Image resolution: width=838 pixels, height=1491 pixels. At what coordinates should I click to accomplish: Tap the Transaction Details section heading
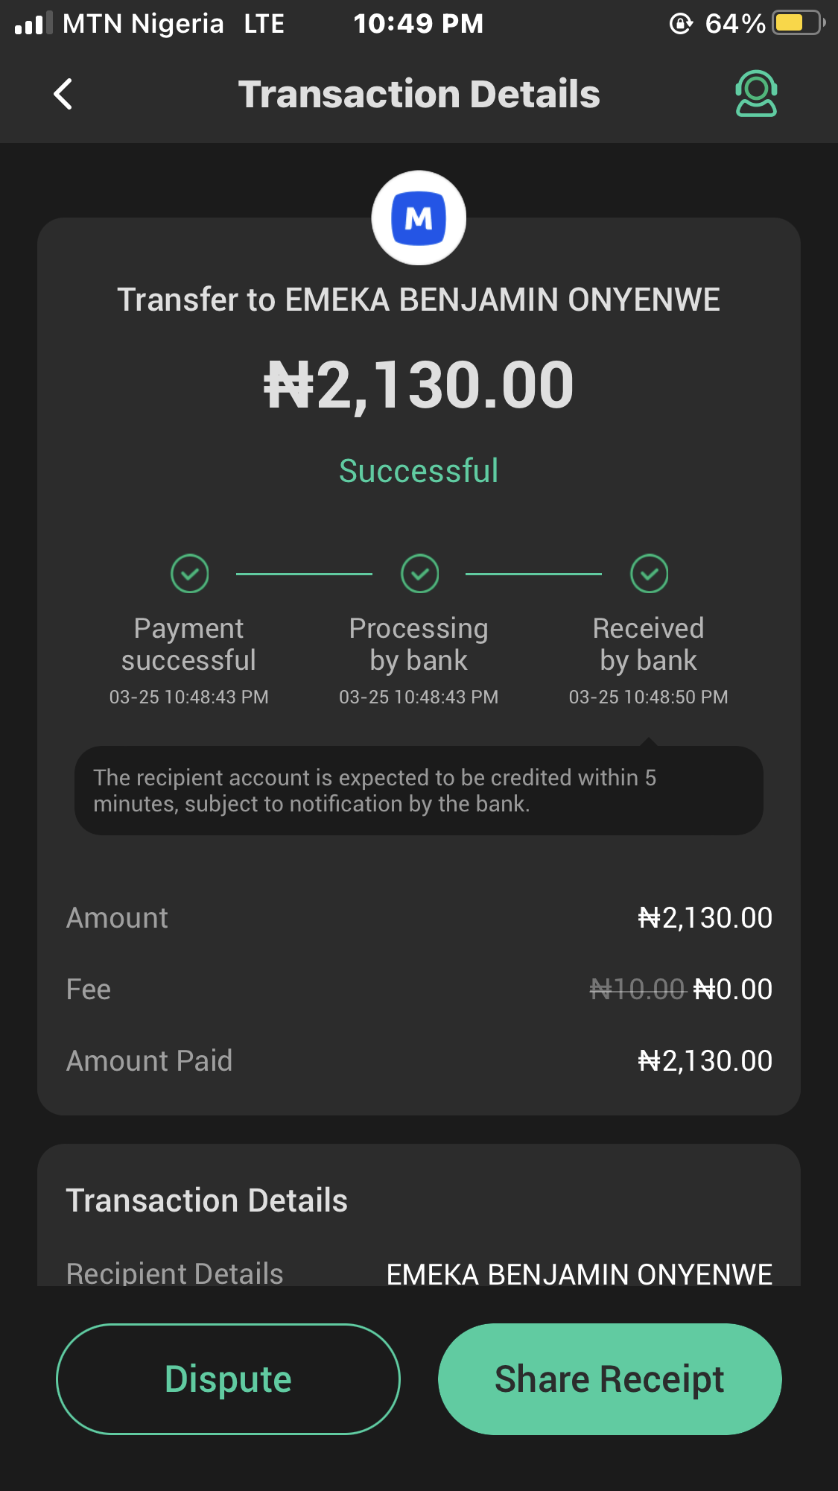207,1200
